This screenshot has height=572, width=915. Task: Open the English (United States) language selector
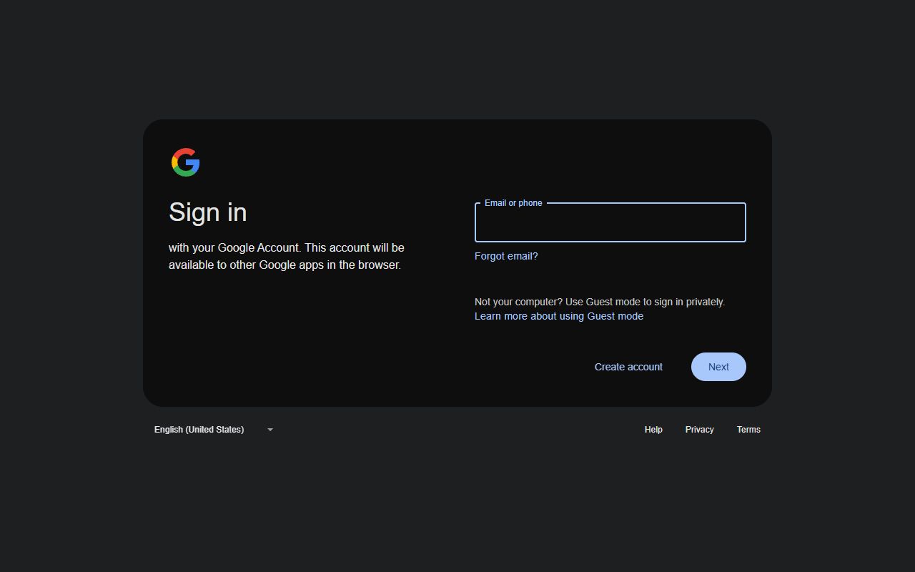coord(199,430)
